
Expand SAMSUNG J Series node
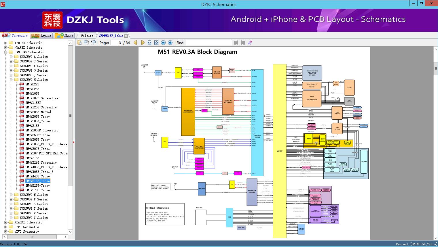tap(11, 75)
